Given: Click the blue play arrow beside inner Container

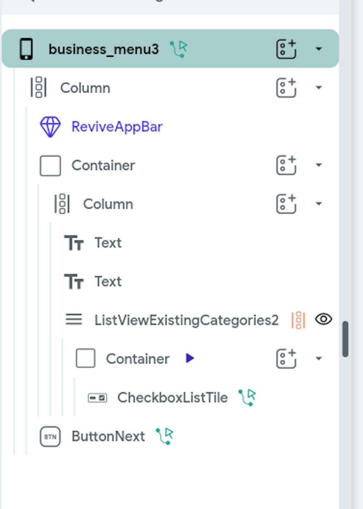Looking at the screenshot, I should (x=189, y=358).
